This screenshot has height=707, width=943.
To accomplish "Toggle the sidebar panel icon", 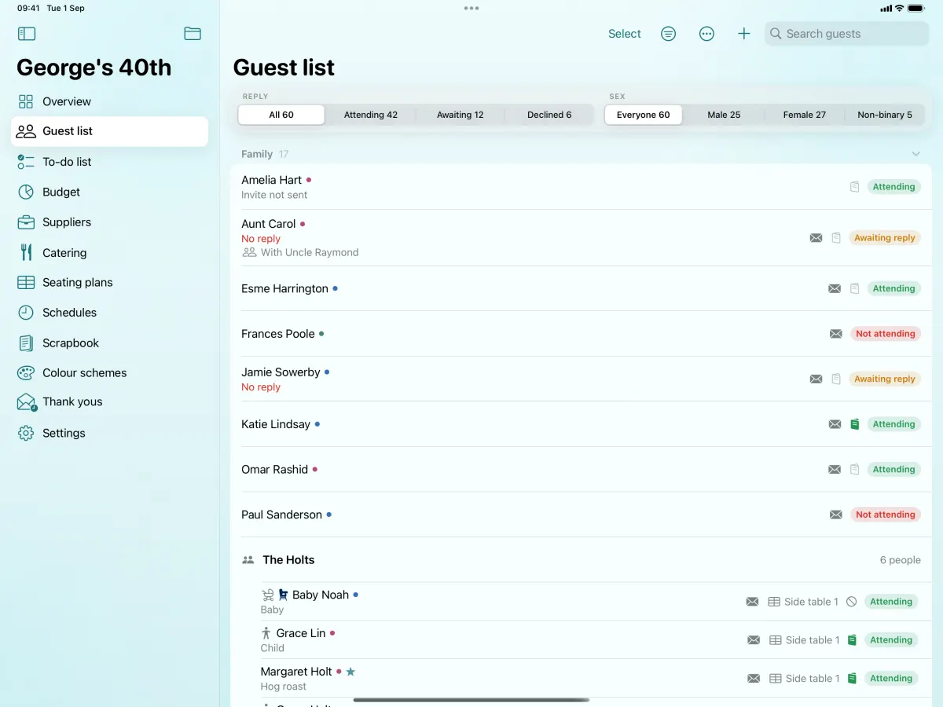I will [27, 34].
